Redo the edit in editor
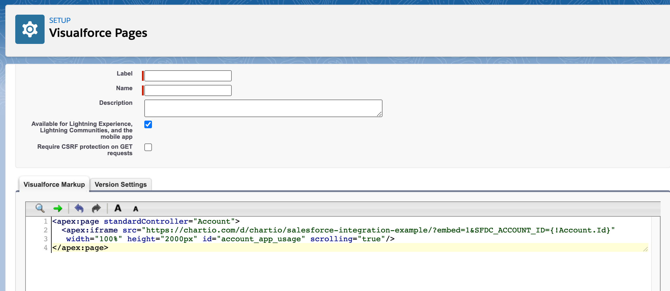The height and width of the screenshot is (291, 670). [x=96, y=208]
